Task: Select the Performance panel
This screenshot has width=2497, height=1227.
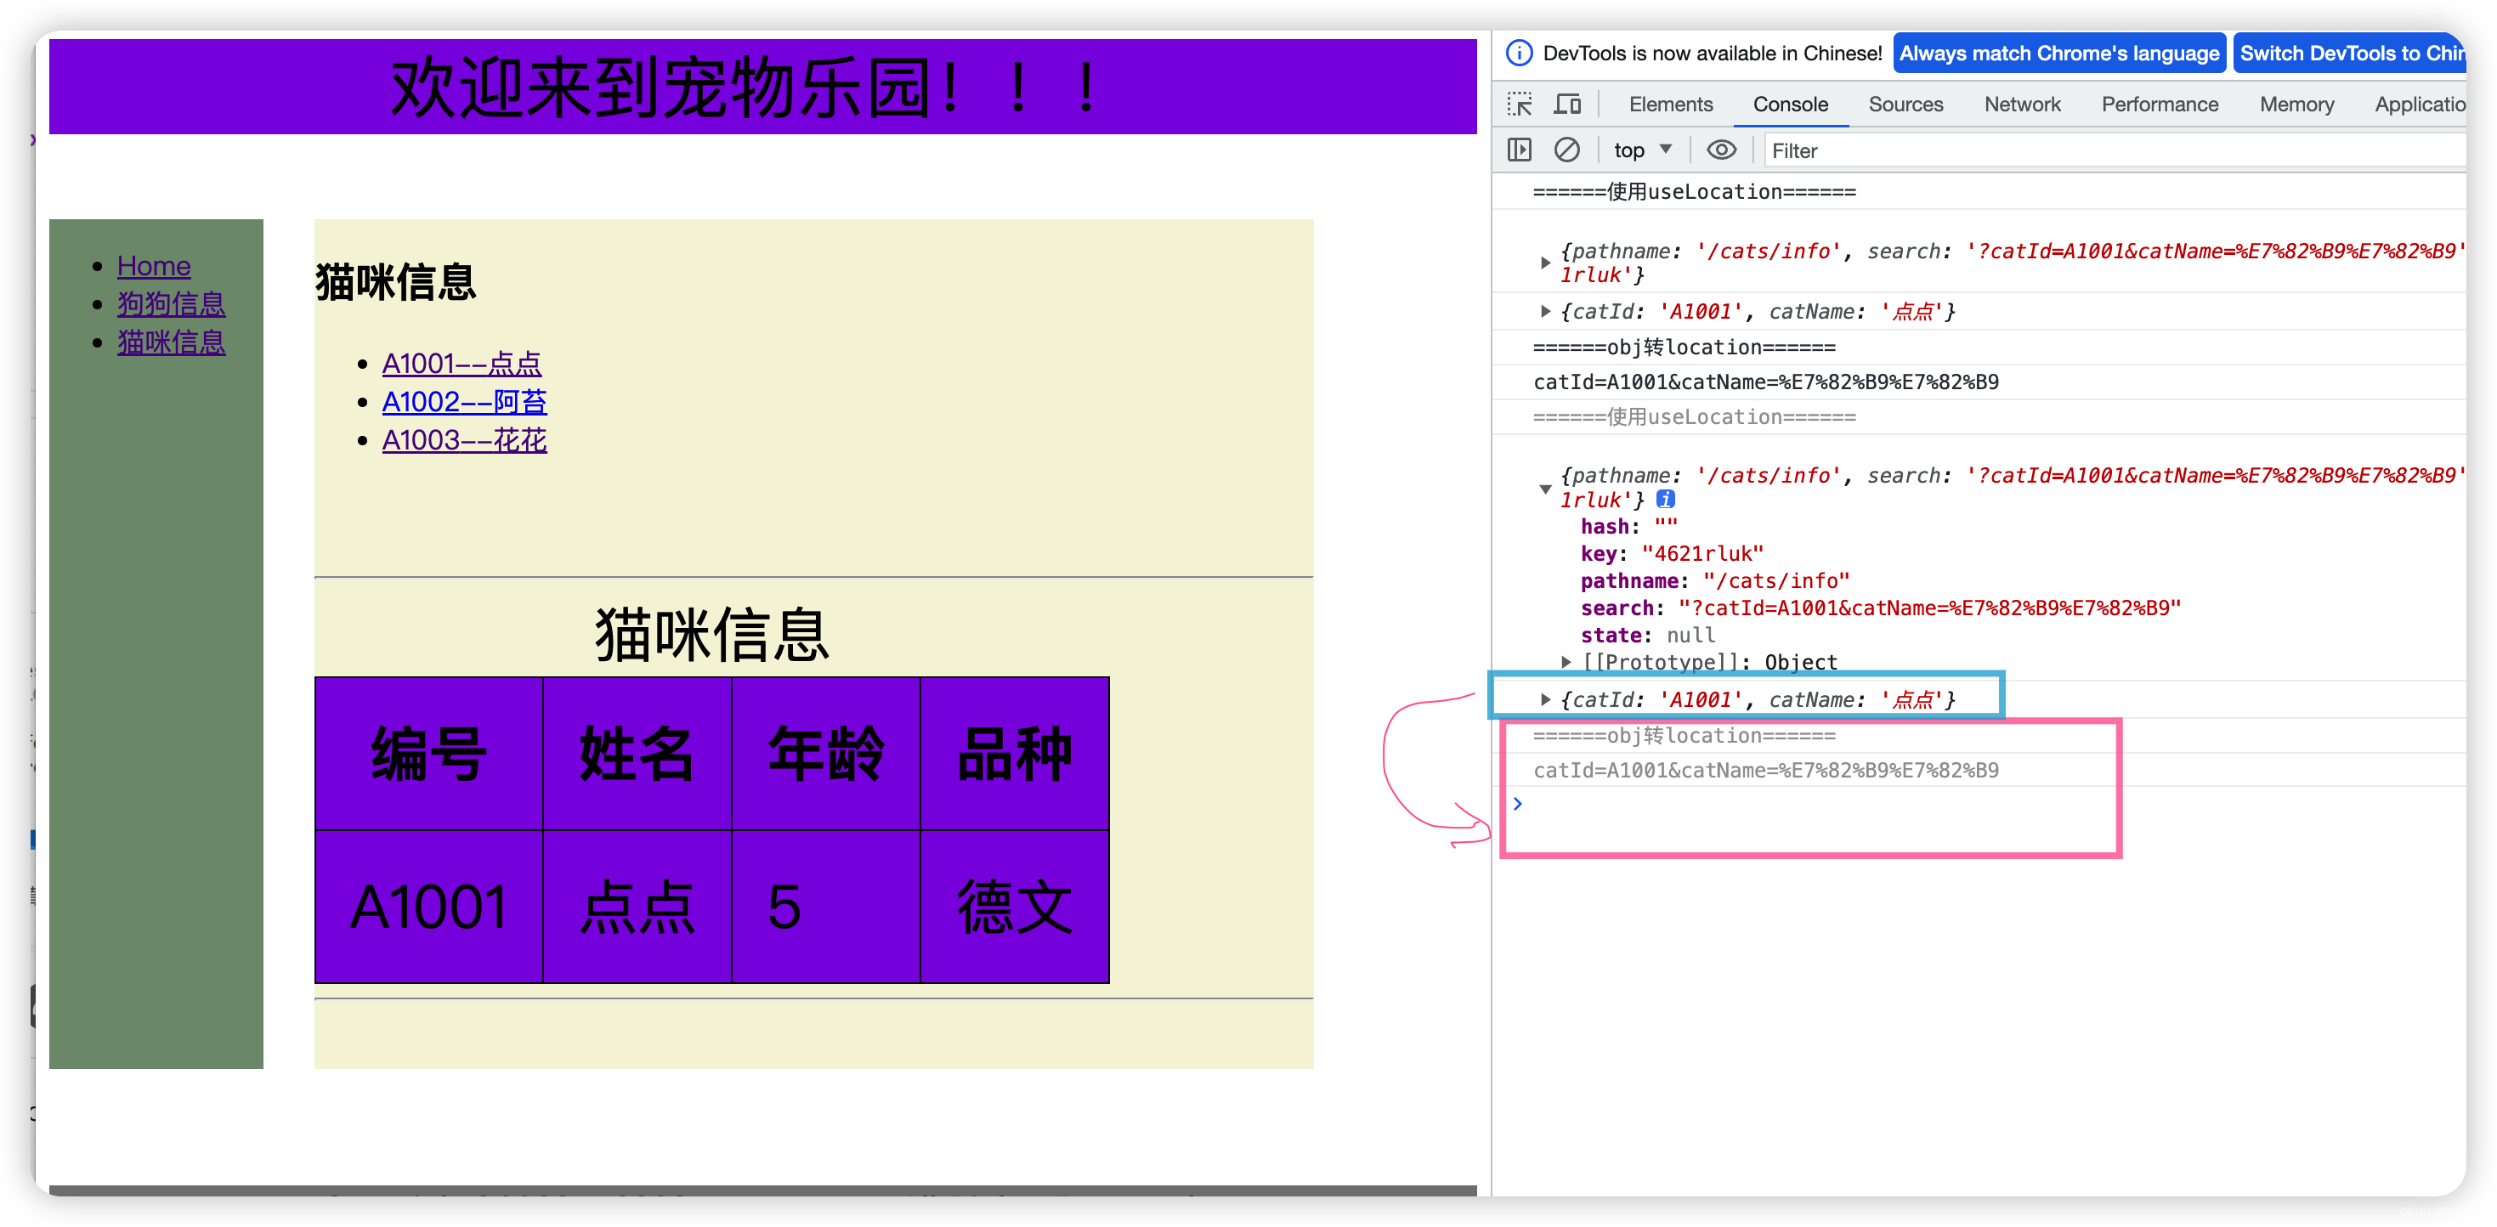Action: (2160, 104)
